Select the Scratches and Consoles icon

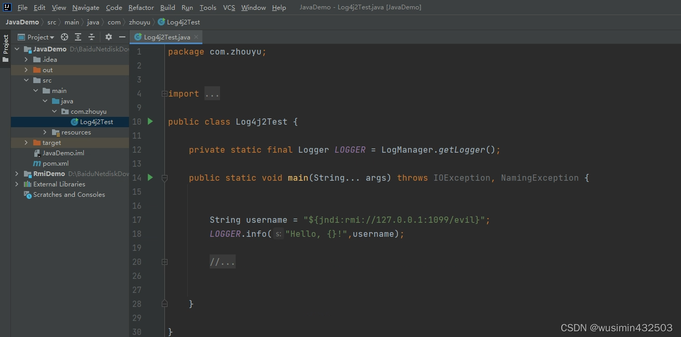[28, 195]
